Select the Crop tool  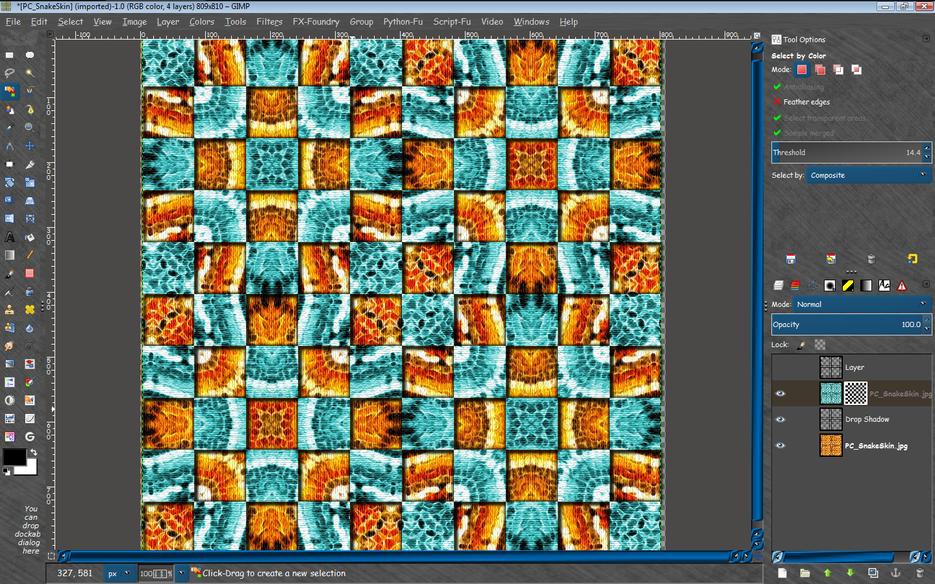coord(30,164)
